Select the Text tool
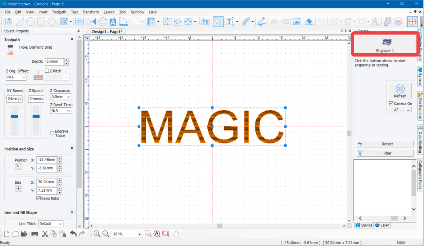Viewport: 424px width, 246px height. (x=230, y=21)
